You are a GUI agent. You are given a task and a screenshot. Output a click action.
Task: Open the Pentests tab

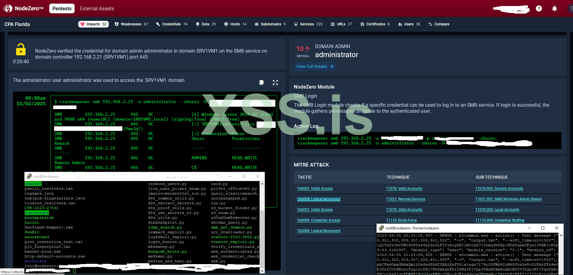(62, 8)
